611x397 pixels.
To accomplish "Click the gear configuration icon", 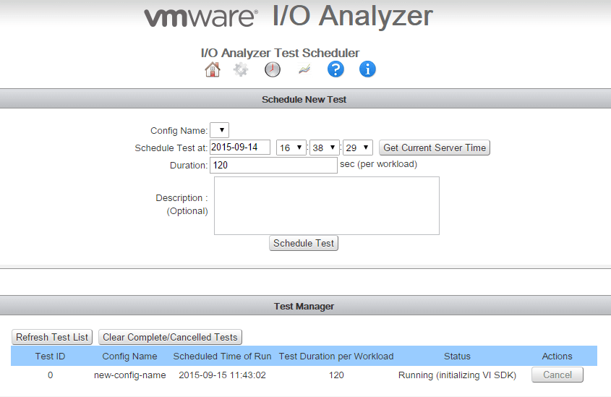I will pyautogui.click(x=241, y=69).
